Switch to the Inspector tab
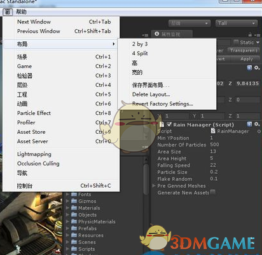This screenshot has width=262, height=255. 172,34
